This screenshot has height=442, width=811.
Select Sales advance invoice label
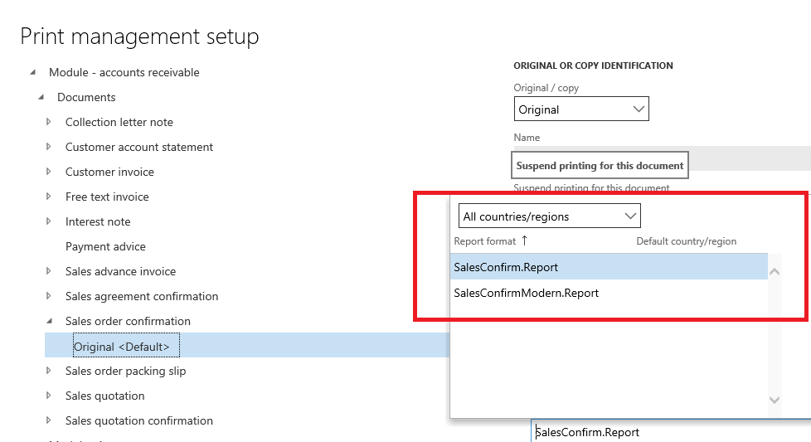pos(120,271)
